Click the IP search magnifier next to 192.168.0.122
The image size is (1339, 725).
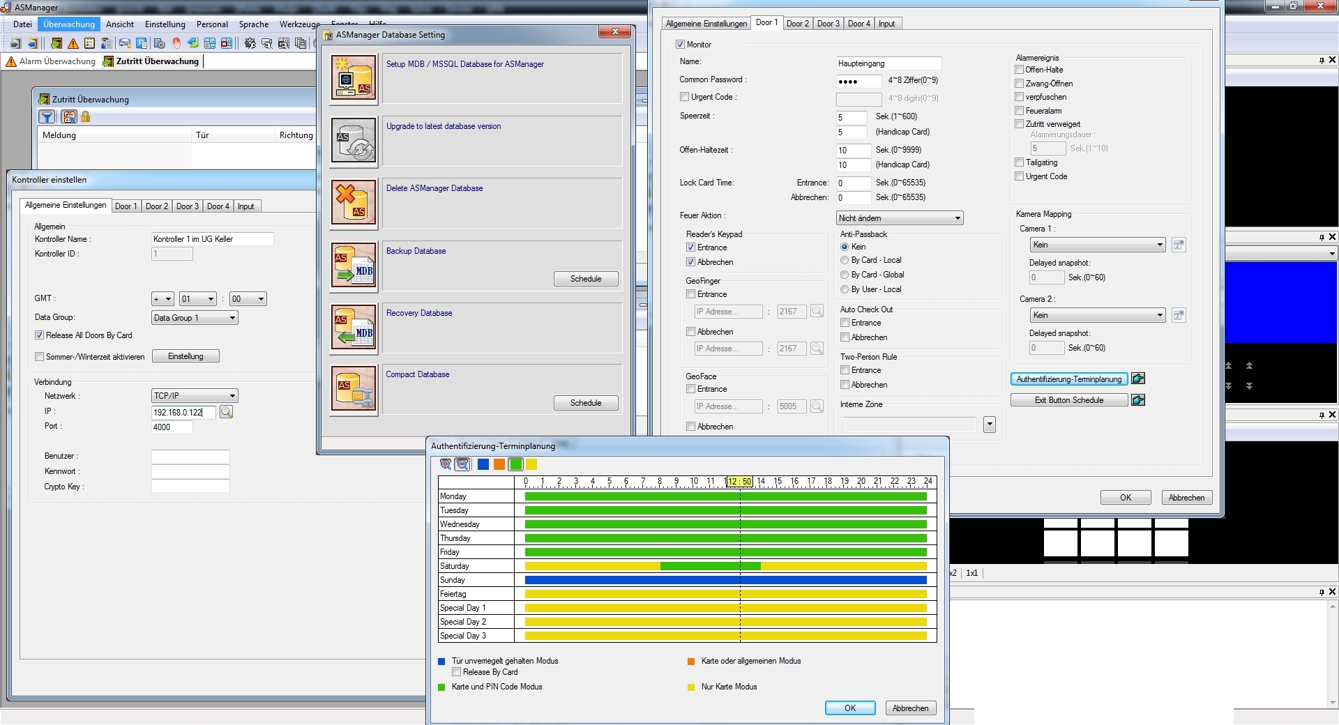click(225, 412)
